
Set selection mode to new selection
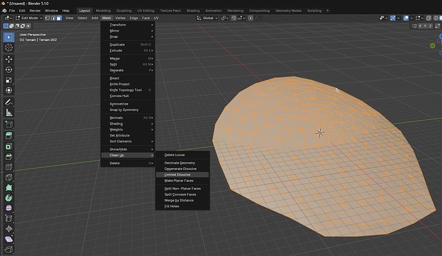6,26
